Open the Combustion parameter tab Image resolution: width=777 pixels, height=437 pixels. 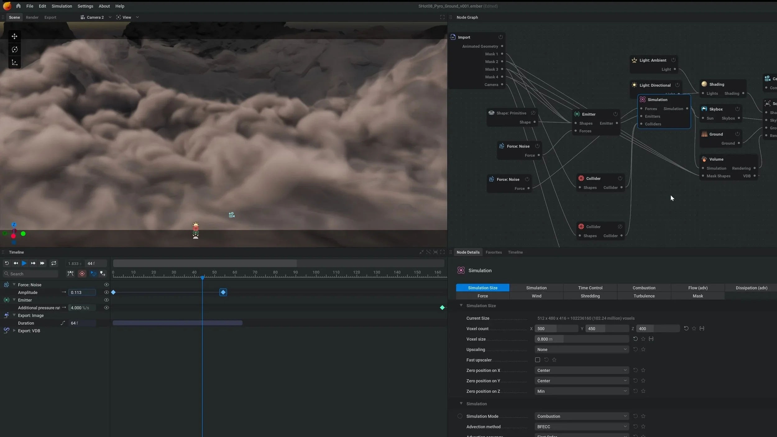(x=644, y=288)
